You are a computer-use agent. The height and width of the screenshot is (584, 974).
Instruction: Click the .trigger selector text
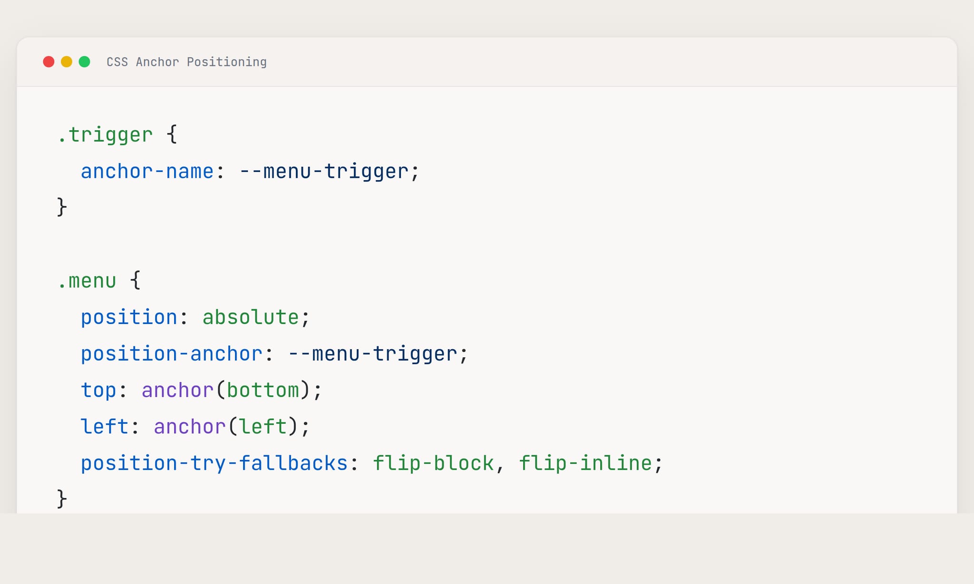click(105, 135)
